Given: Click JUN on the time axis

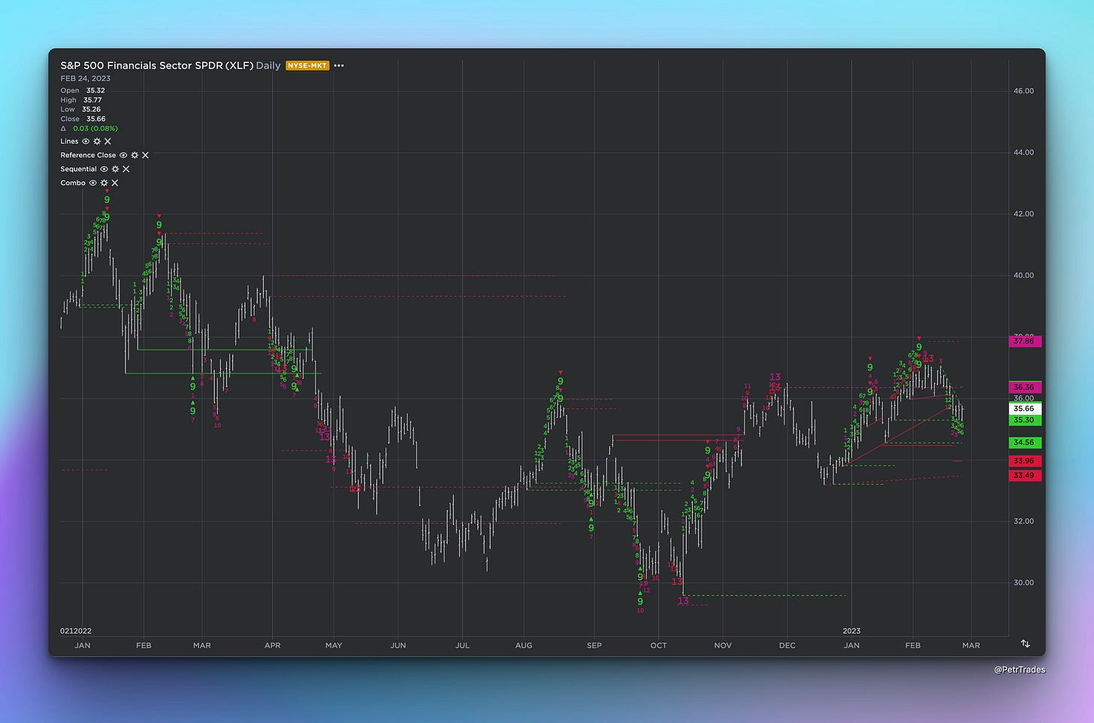Looking at the screenshot, I should click(x=398, y=646).
